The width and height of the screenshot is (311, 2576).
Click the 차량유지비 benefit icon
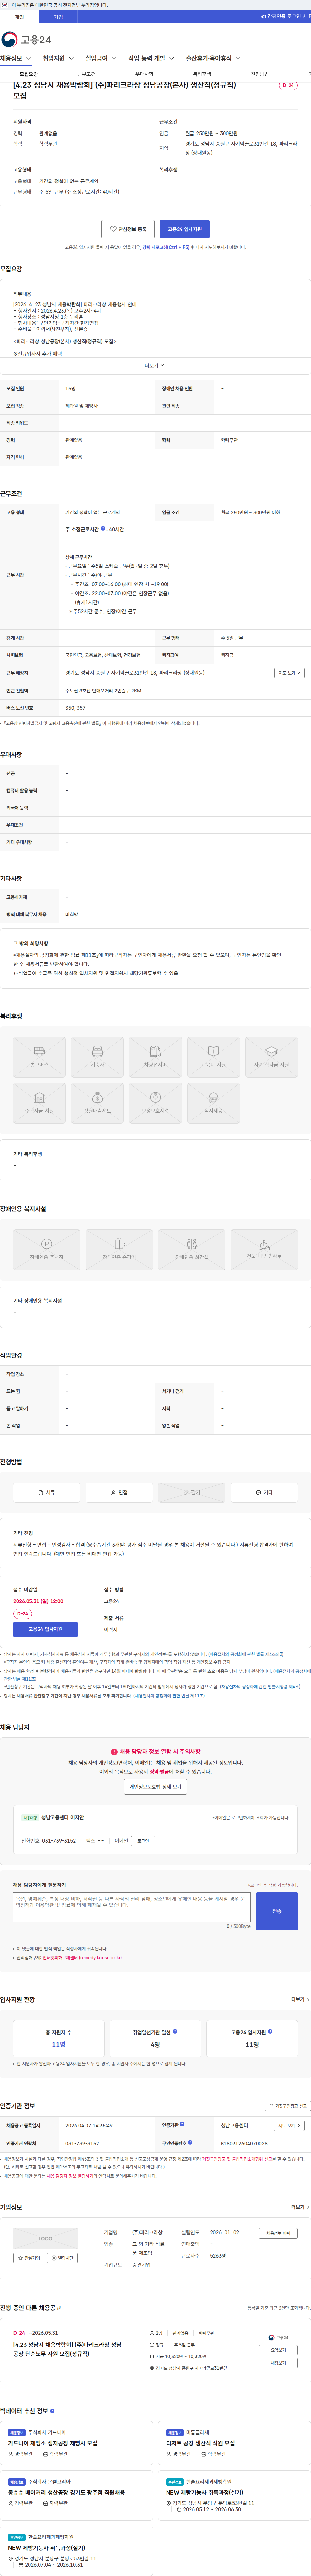click(155, 1057)
